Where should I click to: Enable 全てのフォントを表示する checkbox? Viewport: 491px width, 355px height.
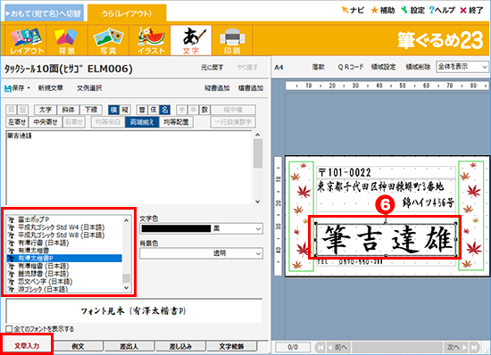point(10,329)
